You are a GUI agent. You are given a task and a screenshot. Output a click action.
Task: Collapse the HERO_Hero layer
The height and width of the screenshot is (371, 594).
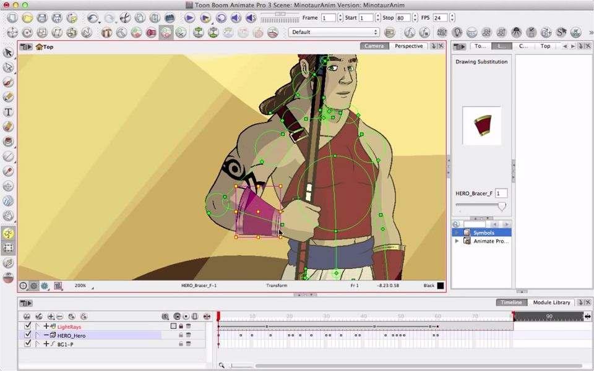pyautogui.click(x=46, y=335)
